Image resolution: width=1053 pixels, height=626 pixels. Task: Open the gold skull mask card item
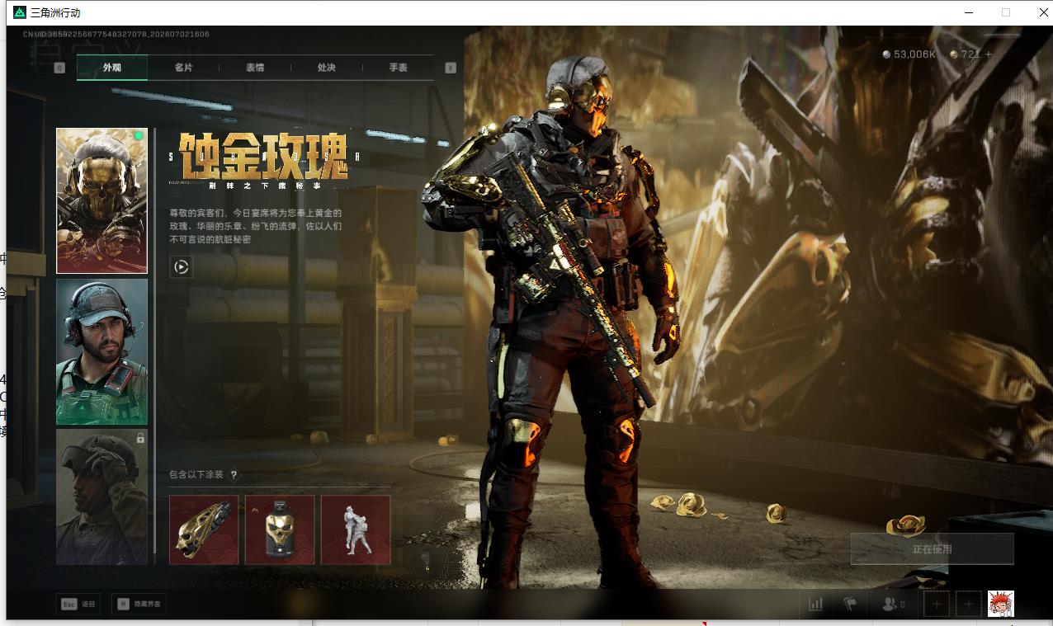coord(280,530)
